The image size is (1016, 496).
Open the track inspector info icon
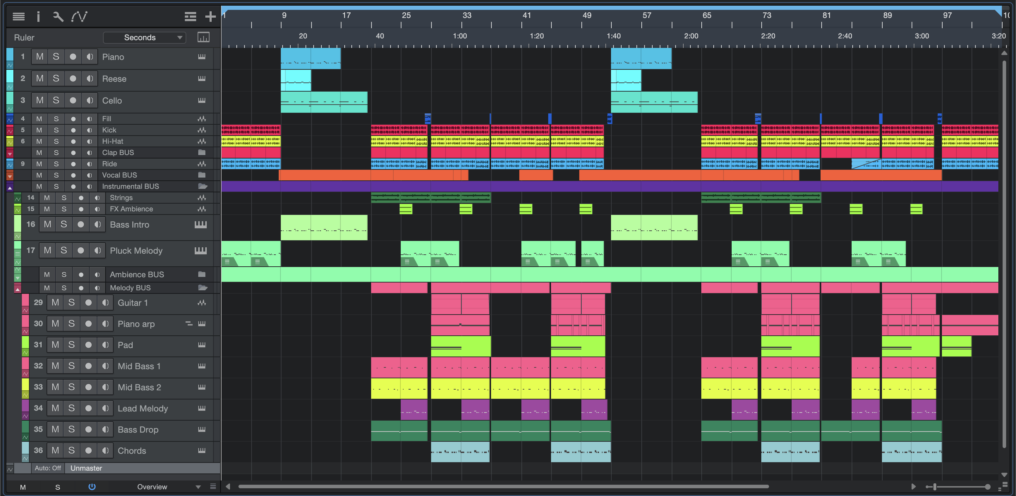click(x=38, y=16)
